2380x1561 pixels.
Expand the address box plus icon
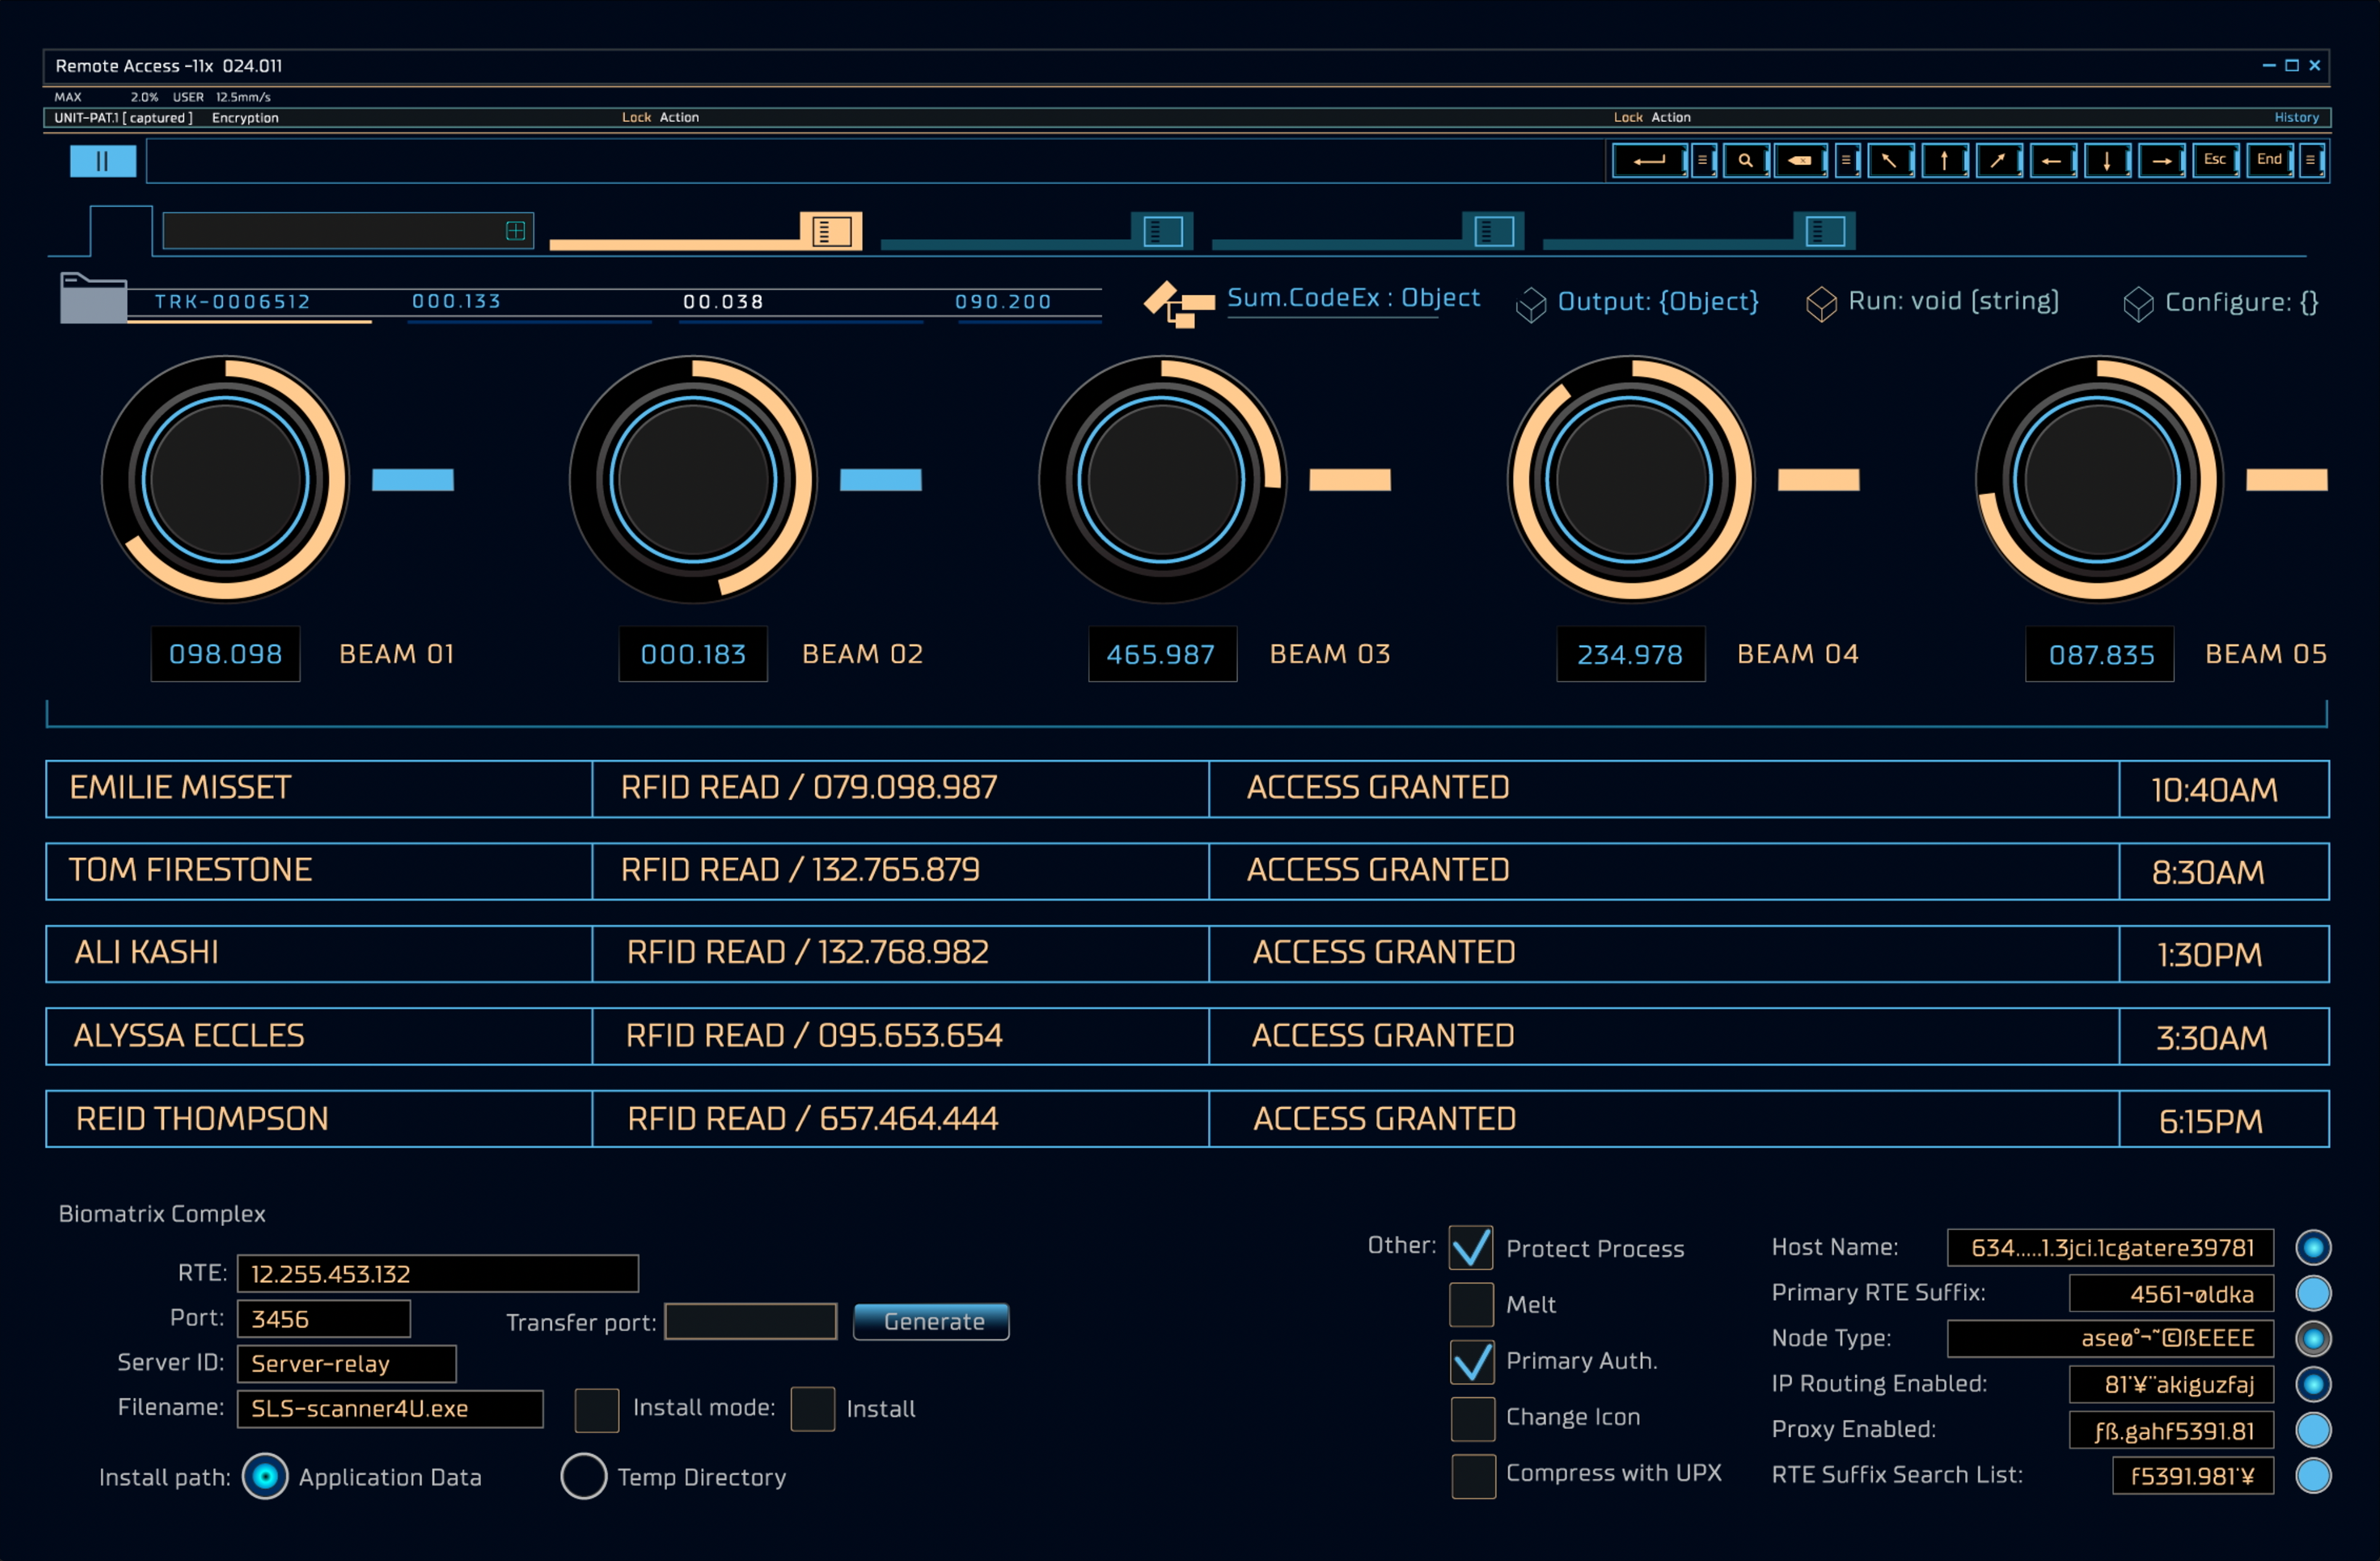515,231
